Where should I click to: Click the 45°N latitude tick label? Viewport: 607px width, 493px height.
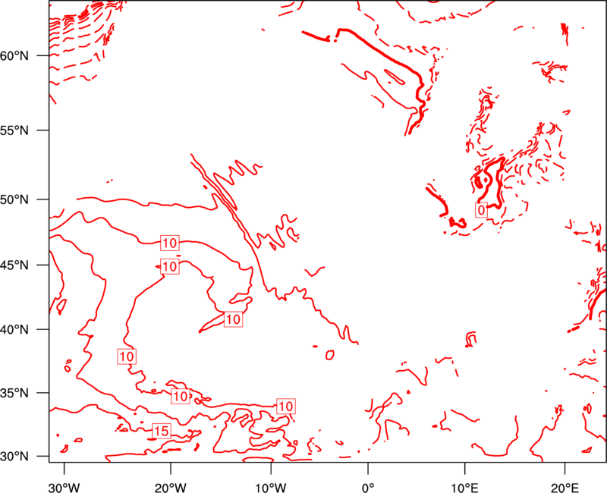coord(14,265)
